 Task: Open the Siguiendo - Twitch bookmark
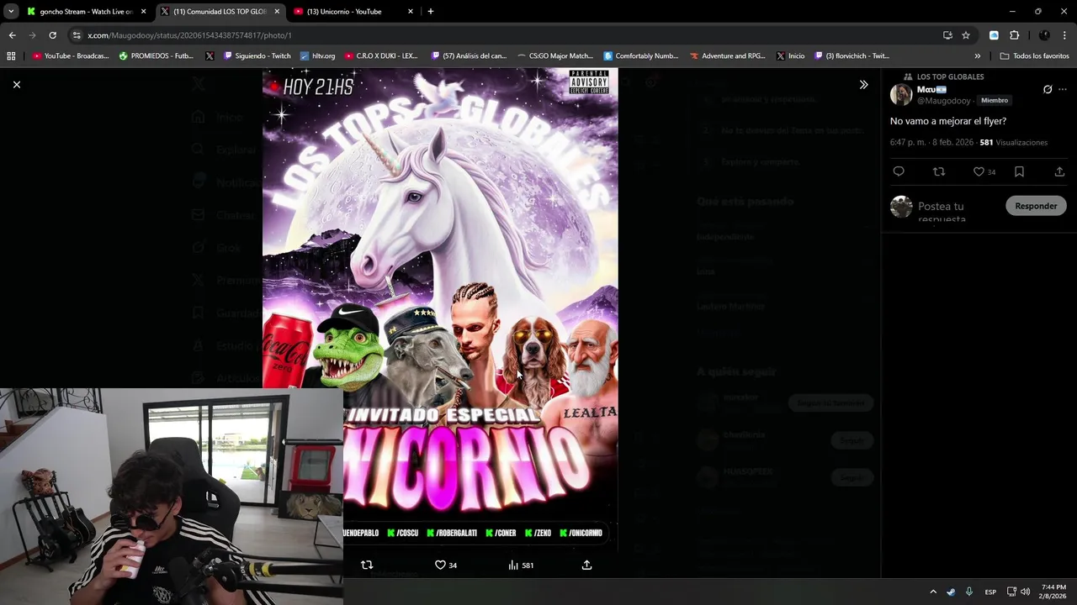pyautogui.click(x=257, y=56)
